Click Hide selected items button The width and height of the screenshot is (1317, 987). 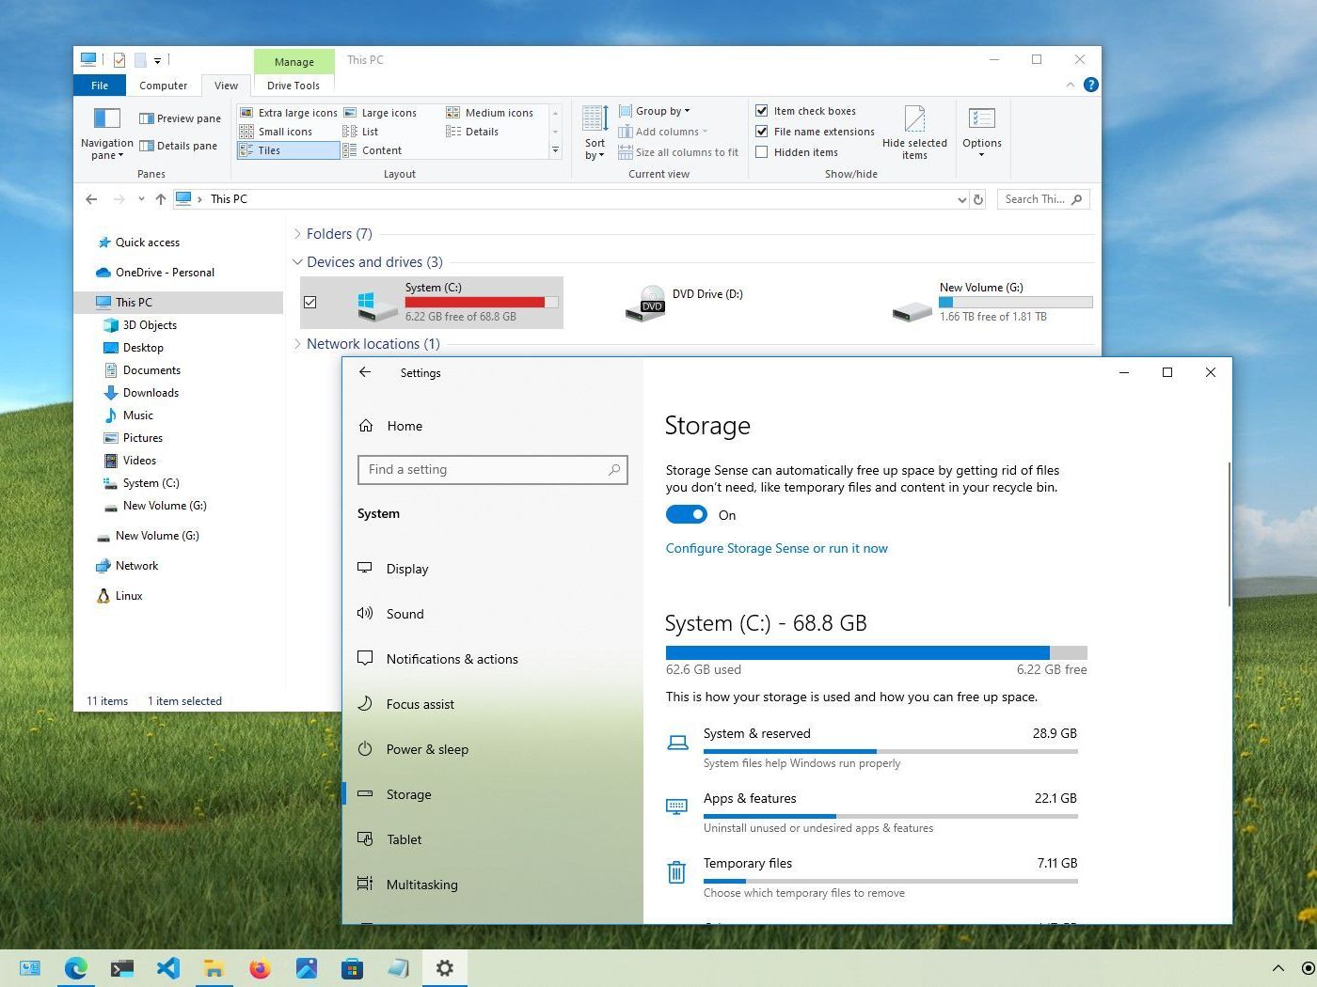pyautogui.click(x=914, y=133)
